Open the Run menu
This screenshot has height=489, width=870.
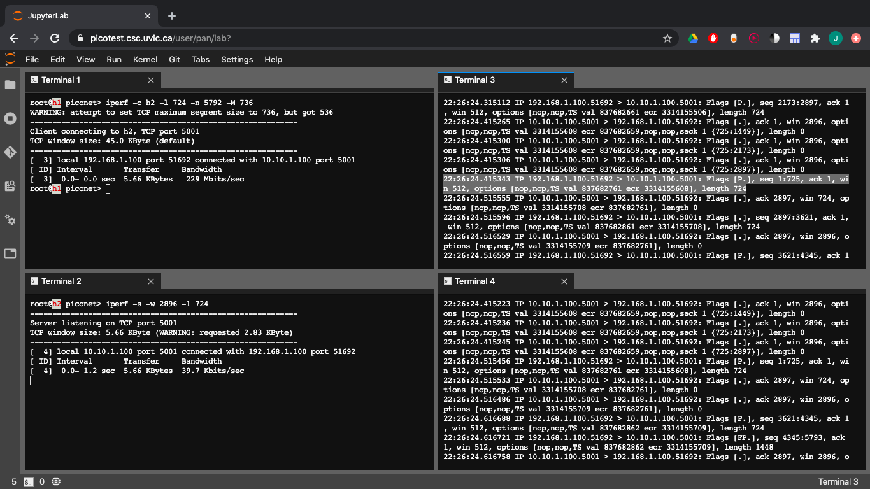pos(114,59)
